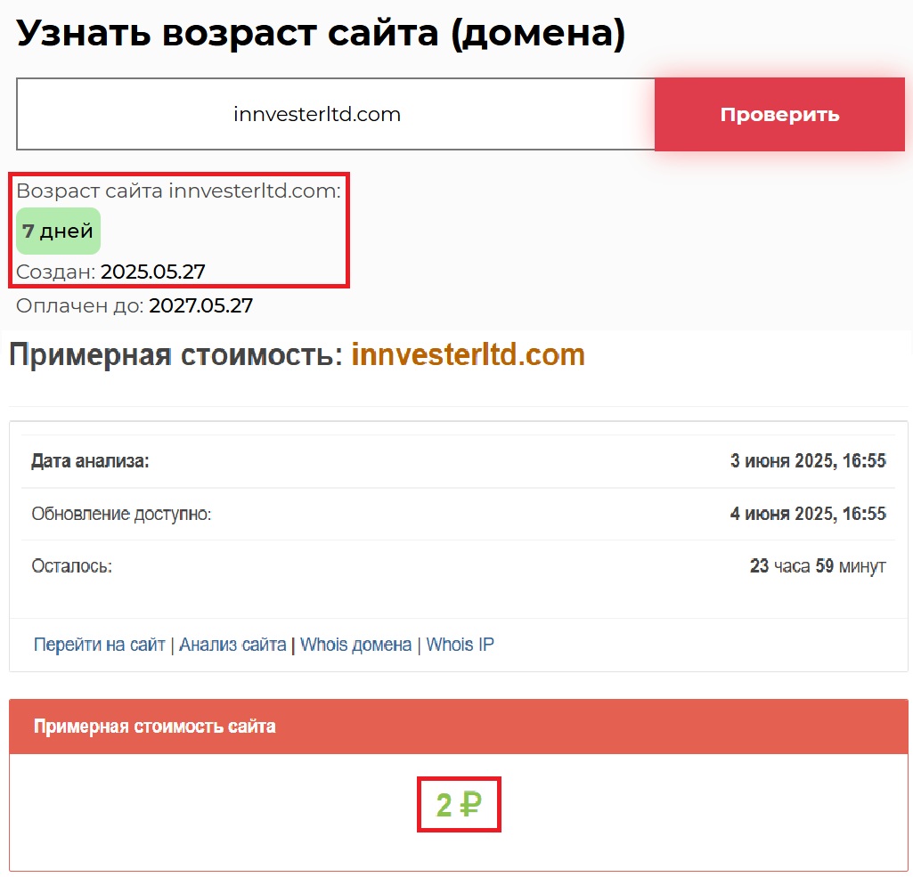Open the Анализ сайта link
The width and height of the screenshot is (913, 877).
pyautogui.click(x=232, y=645)
